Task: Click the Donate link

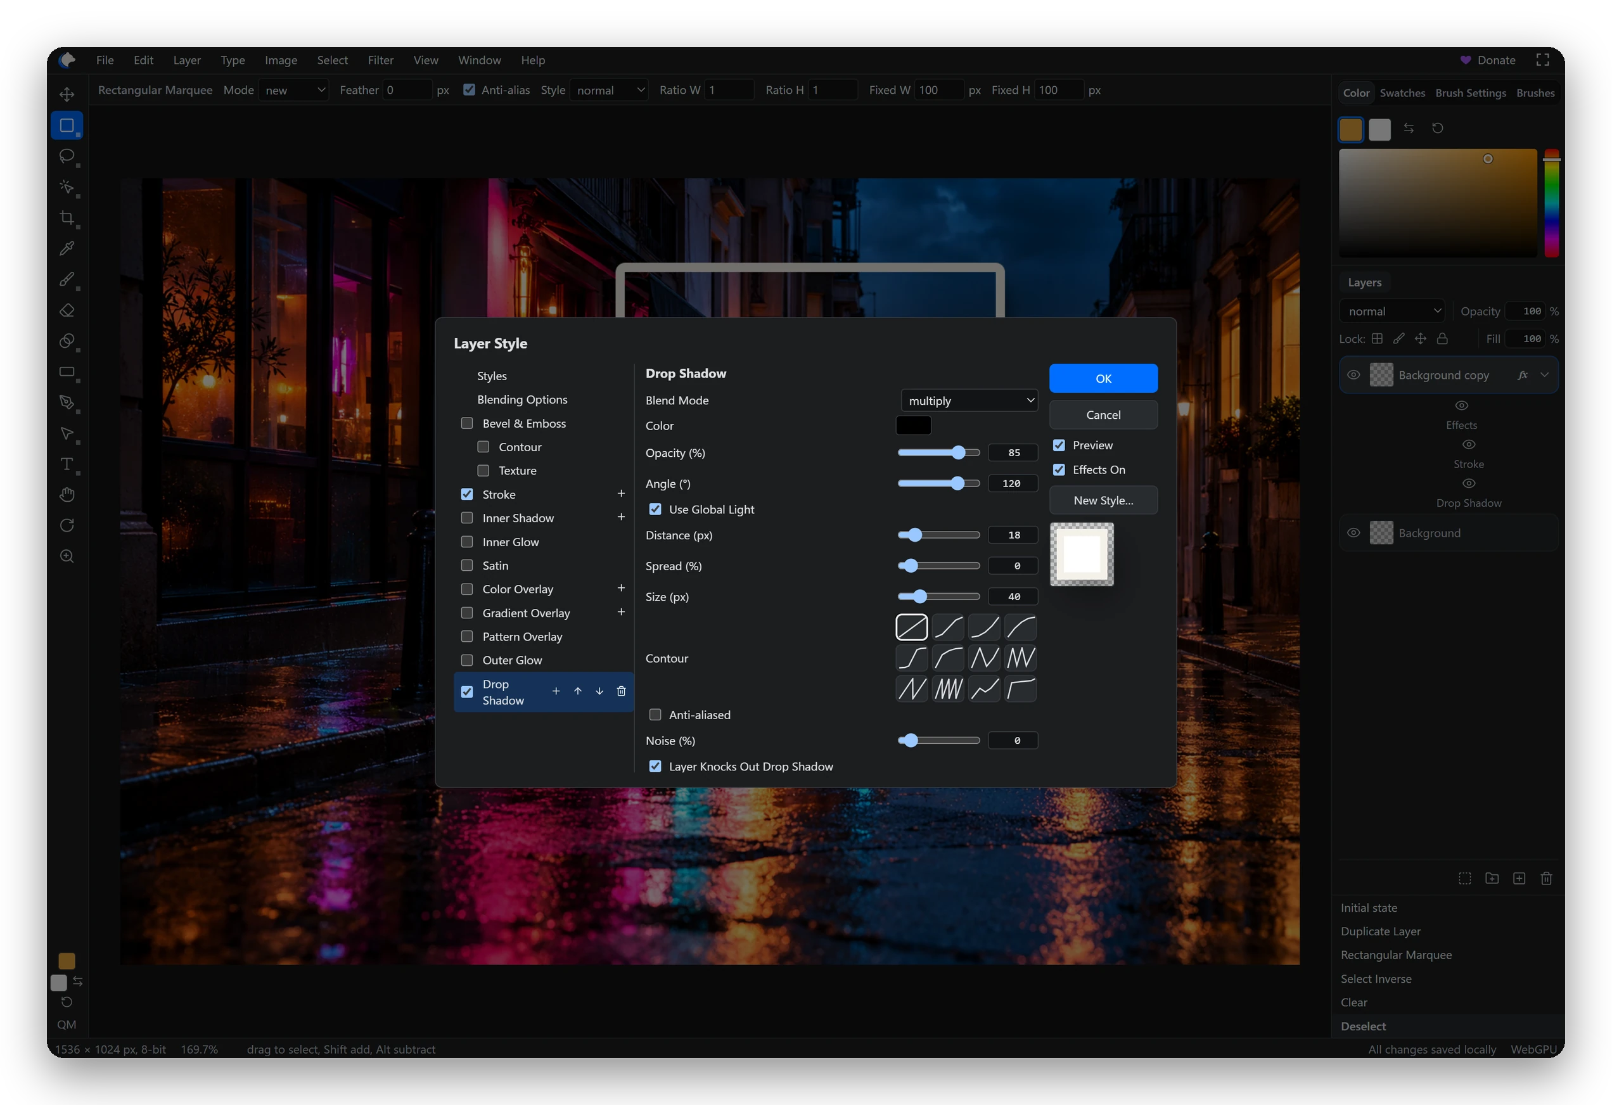Action: pos(1488,60)
